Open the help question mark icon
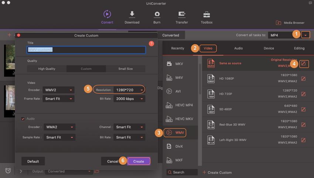Screen dimensions: 314x178 [151, 44]
